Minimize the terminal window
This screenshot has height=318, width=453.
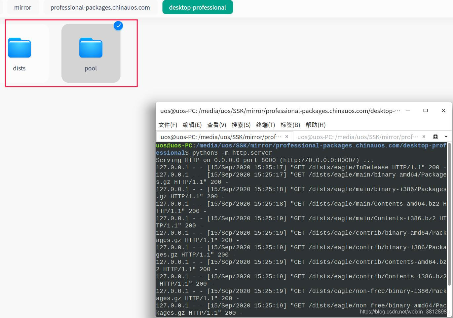[408, 110]
